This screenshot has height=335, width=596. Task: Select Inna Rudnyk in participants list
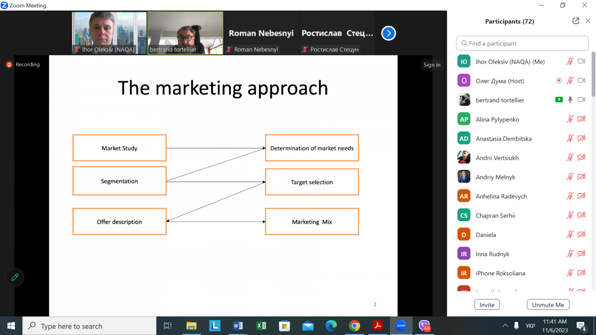[492, 254]
